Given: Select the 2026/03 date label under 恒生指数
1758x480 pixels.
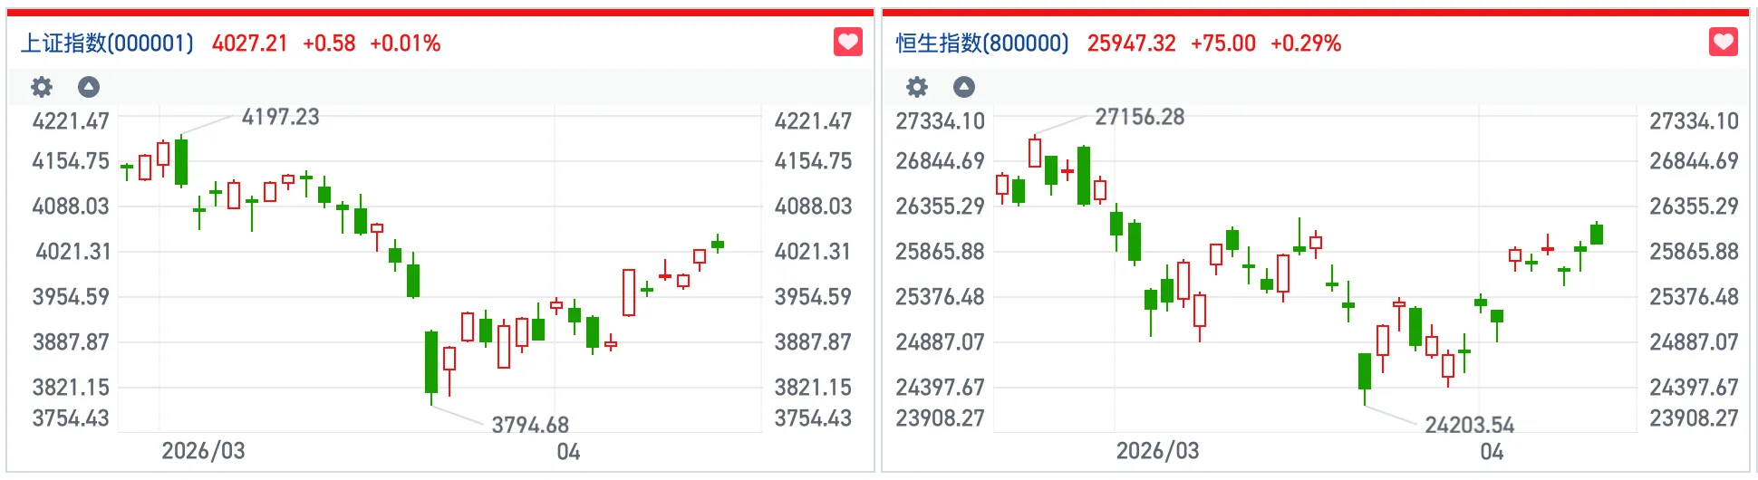Looking at the screenshot, I should [1157, 451].
